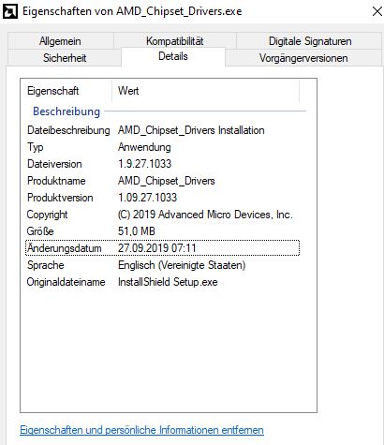Select the Details tab
The height and width of the screenshot is (445, 384).
click(x=173, y=56)
